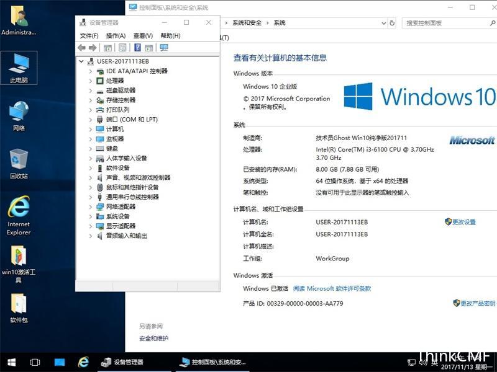Click the 显示适配器 display adapter icon
The height and width of the screenshot is (372, 497).
click(100, 226)
